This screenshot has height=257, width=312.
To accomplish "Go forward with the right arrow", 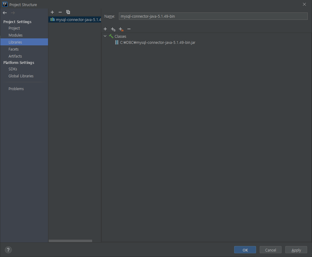I will coord(13,13).
